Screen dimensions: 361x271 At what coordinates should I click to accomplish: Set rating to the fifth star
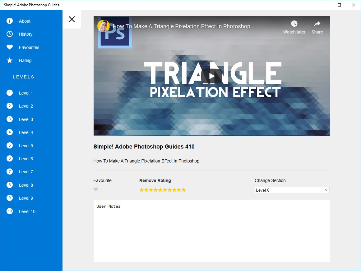[160, 190]
